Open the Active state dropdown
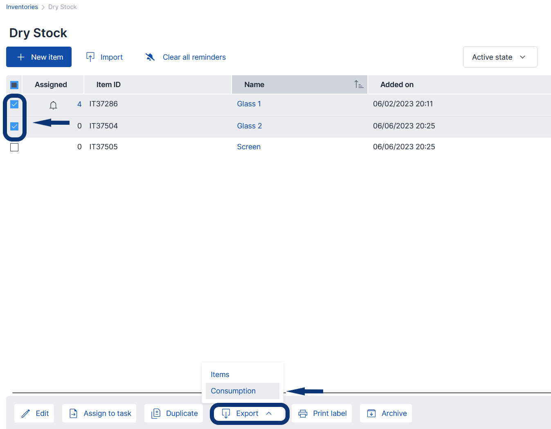 [x=499, y=57]
